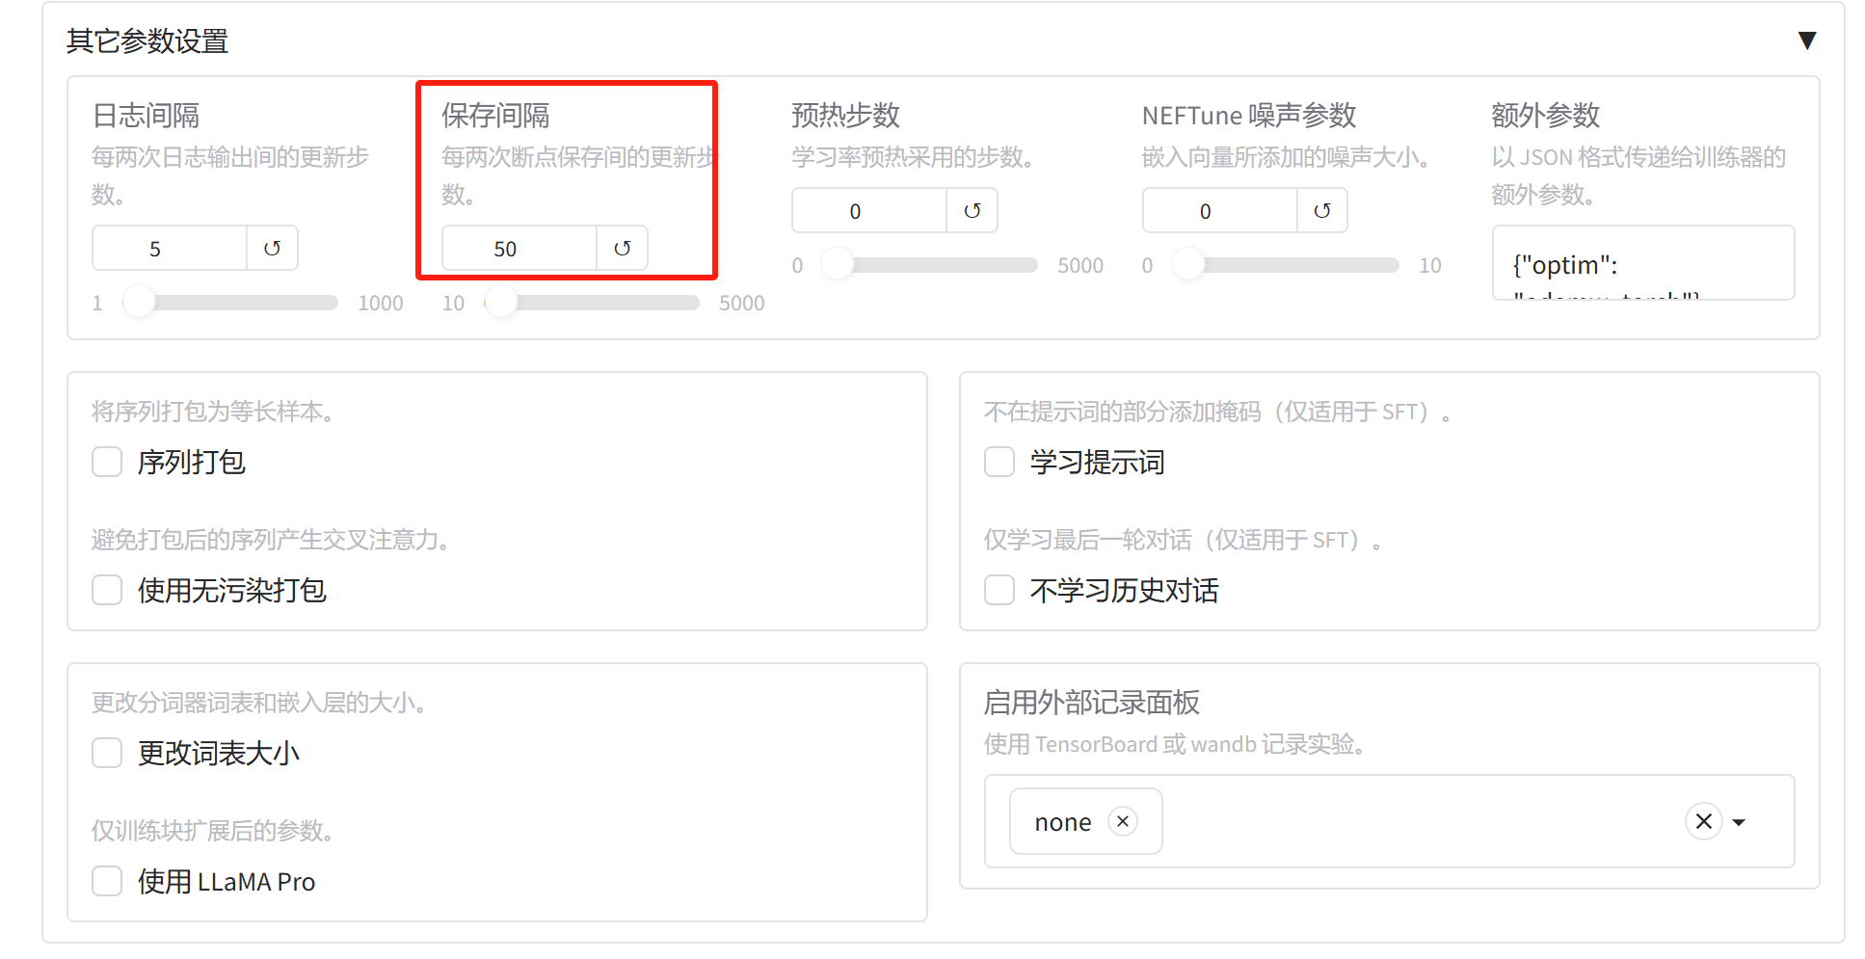Check the 使用 LLaMA Pro option
The width and height of the screenshot is (1865, 959).
pos(107,881)
